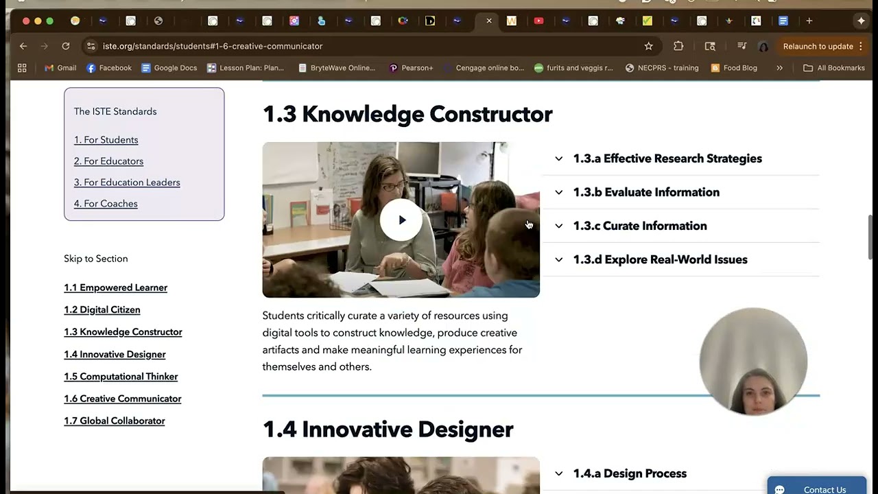The image size is (878, 494).
Task: Skip to 1.7 Global Collaborator section
Action: (114, 421)
